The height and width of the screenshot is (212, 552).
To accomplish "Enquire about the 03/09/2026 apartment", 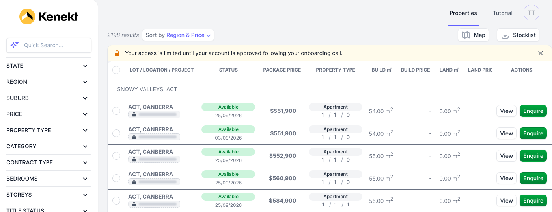I will pyautogui.click(x=533, y=133).
